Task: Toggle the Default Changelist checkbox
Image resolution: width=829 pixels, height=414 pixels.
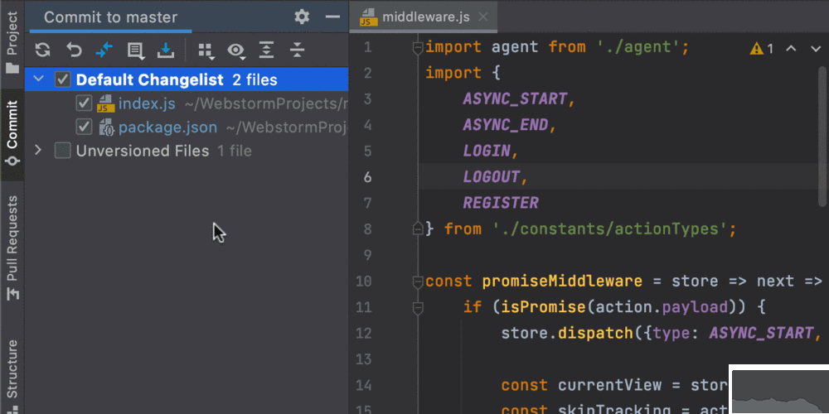Action: [63, 79]
